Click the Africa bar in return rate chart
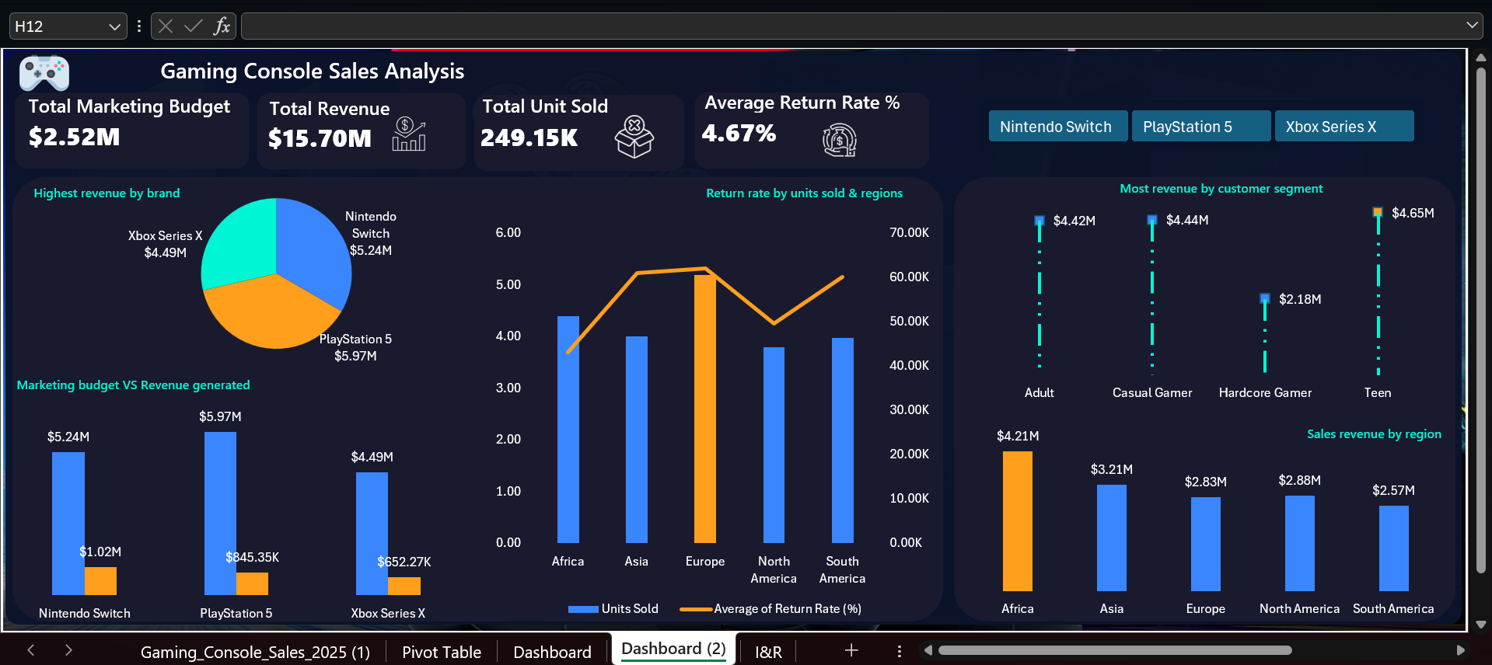Image resolution: width=1492 pixels, height=665 pixels. (x=568, y=429)
